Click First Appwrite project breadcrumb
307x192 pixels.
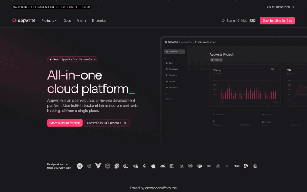(206, 42)
